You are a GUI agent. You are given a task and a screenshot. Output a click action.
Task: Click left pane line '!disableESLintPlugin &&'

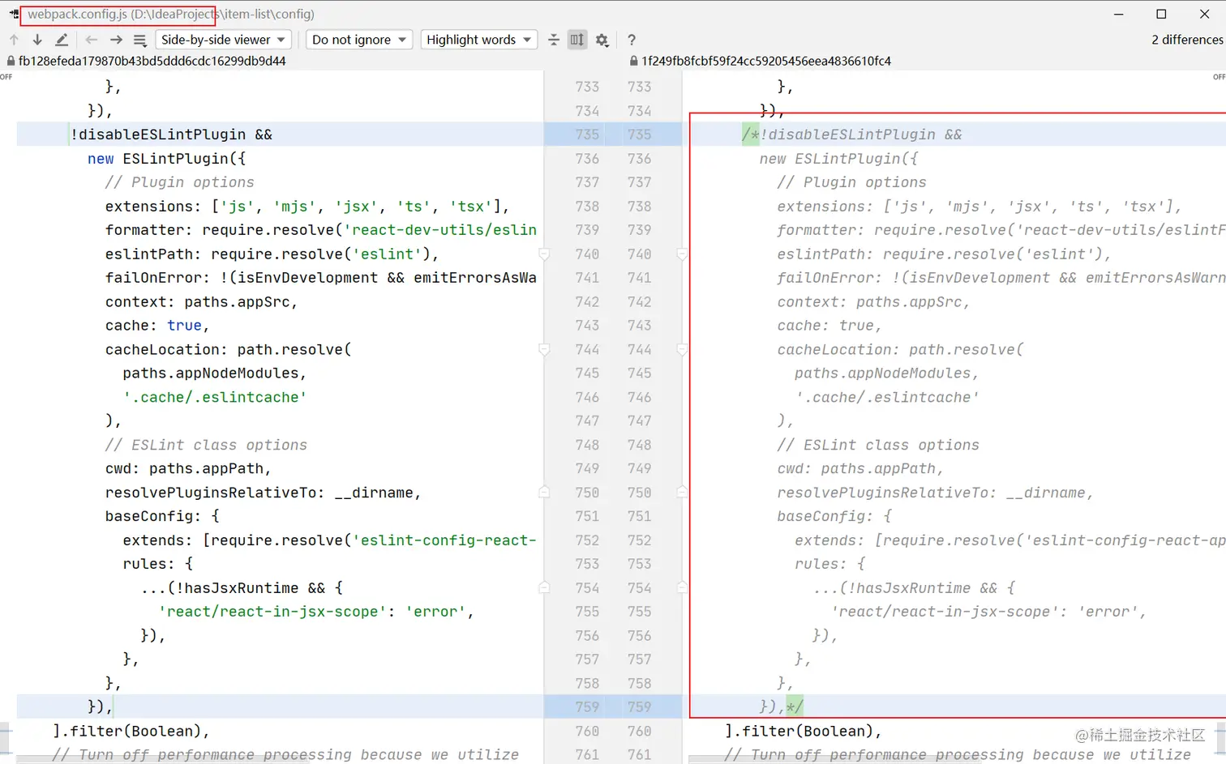pyautogui.click(x=171, y=134)
